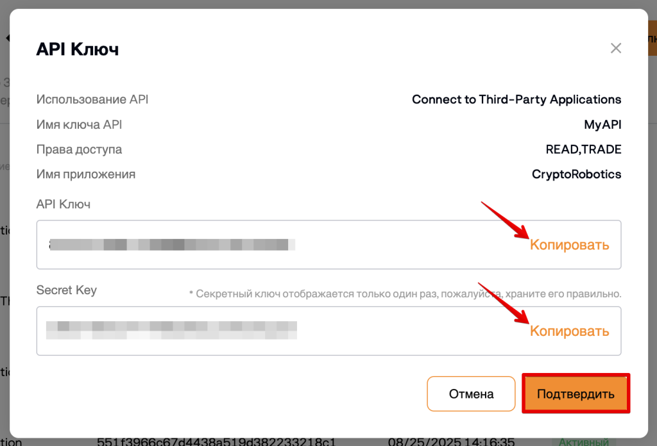
Task: Click the Использование API label
Action: 92,99
